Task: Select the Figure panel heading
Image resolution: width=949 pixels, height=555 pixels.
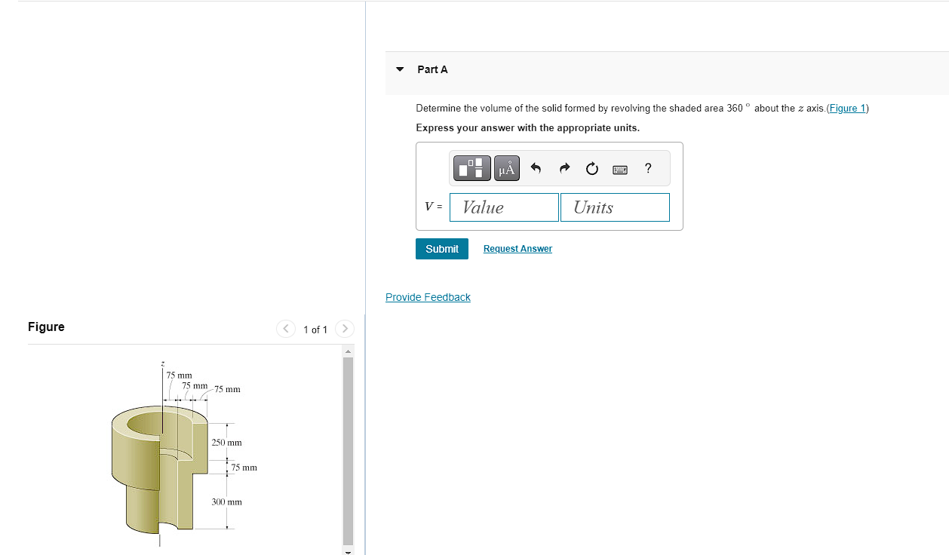Action: (46, 327)
